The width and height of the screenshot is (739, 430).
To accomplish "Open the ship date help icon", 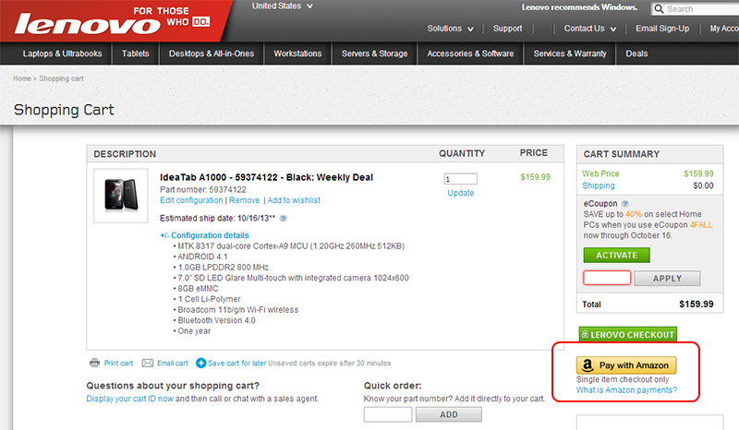I will 283,219.
